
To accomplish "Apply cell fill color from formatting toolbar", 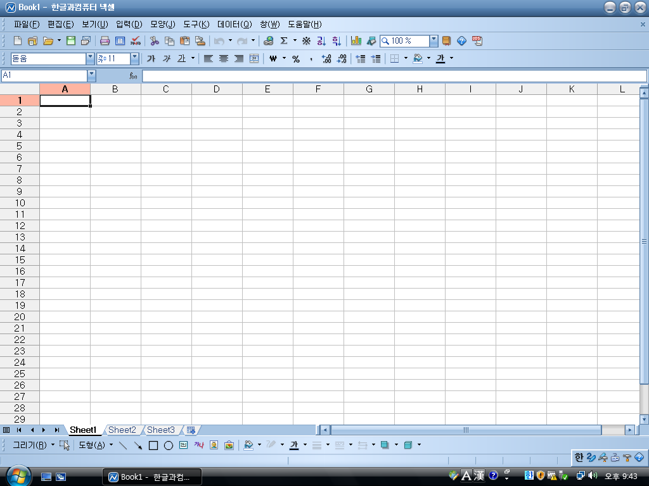I will 418,59.
